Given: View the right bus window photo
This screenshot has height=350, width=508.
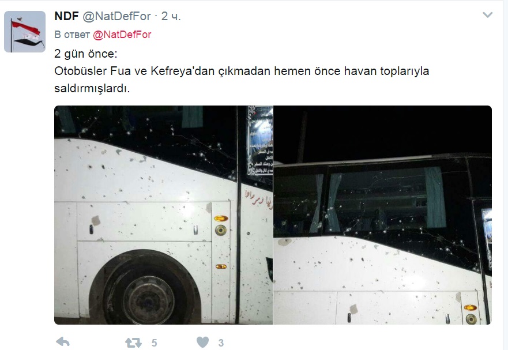Looking at the screenshot, I should (x=383, y=215).
